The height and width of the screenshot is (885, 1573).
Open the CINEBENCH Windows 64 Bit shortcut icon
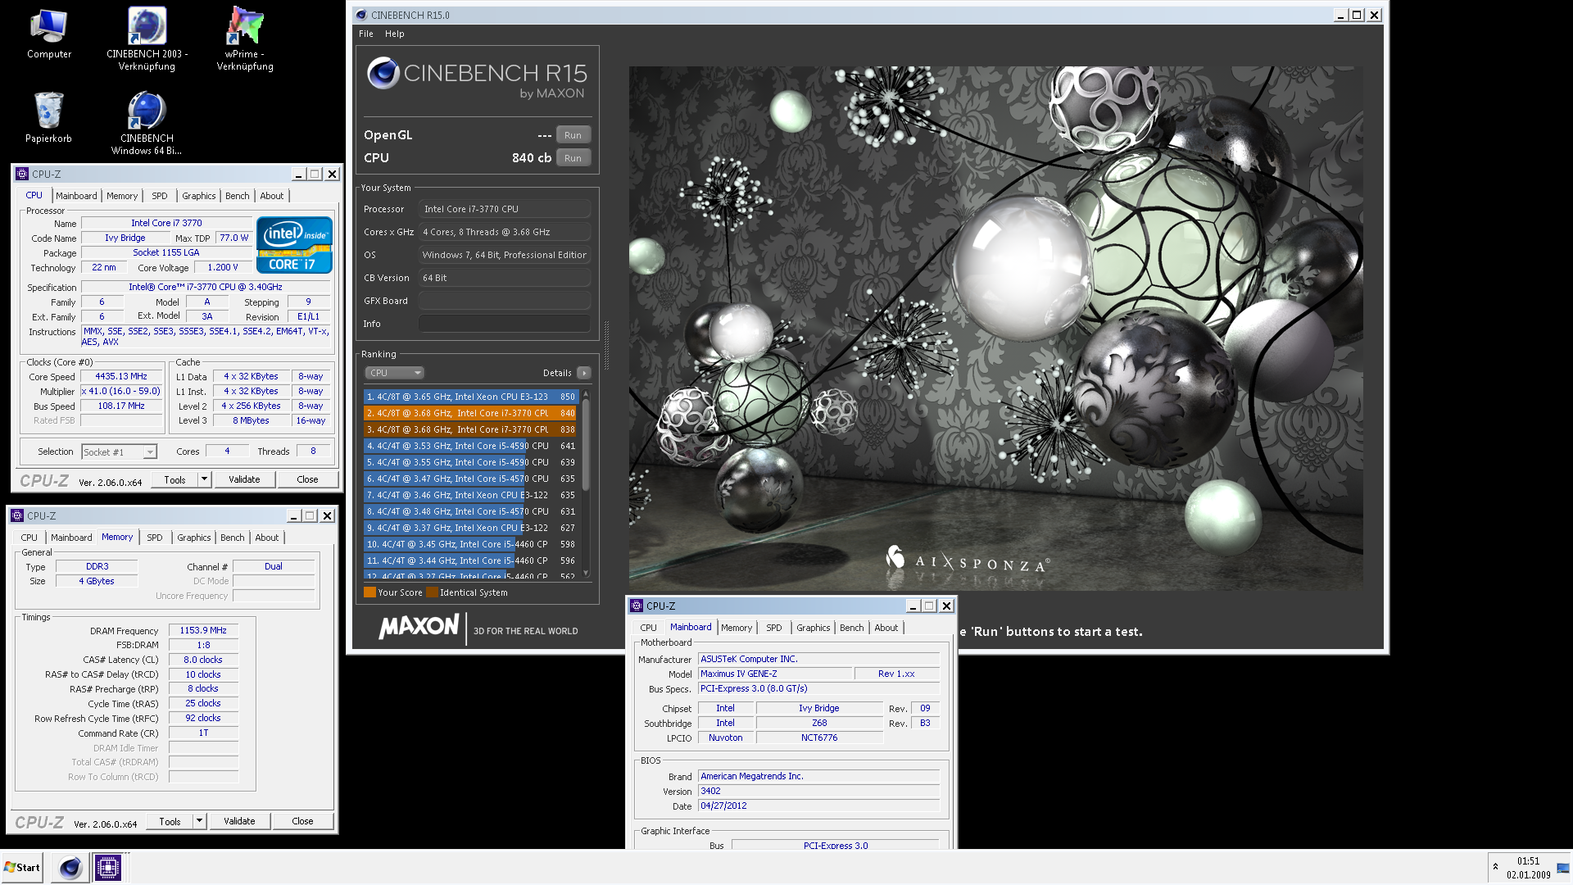[147, 123]
